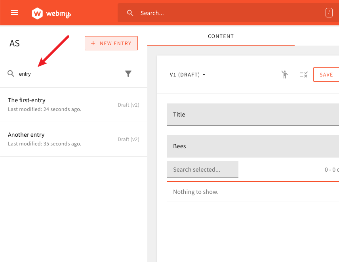Switch to the CONTENT tab
This screenshot has height=262, width=339.
(221, 36)
